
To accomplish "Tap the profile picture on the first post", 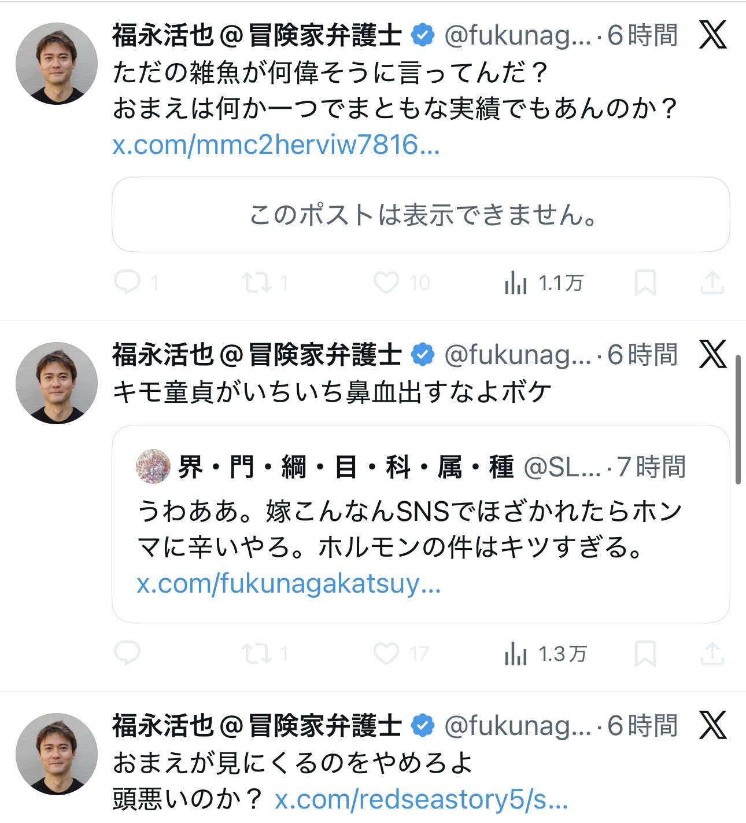I will 57,64.
